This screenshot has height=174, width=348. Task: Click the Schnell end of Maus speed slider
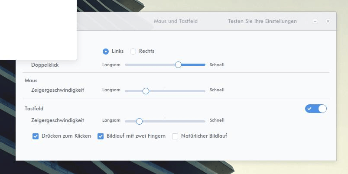tap(204, 91)
